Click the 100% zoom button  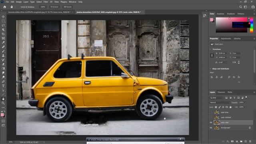pyautogui.click(x=43, y=7)
